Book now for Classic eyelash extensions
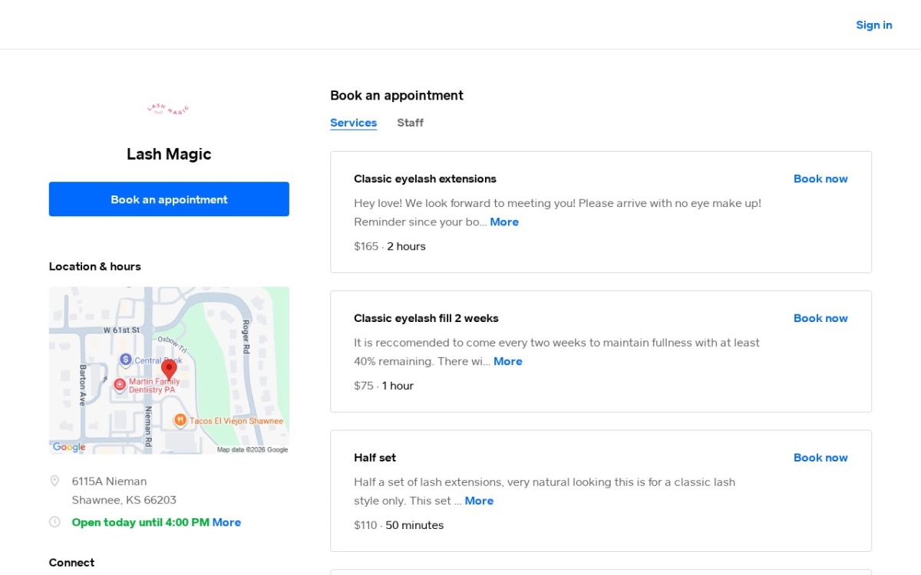The image size is (921, 575). (820, 179)
